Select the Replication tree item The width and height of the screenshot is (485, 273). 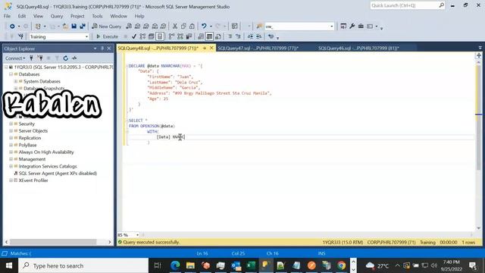tap(30, 138)
